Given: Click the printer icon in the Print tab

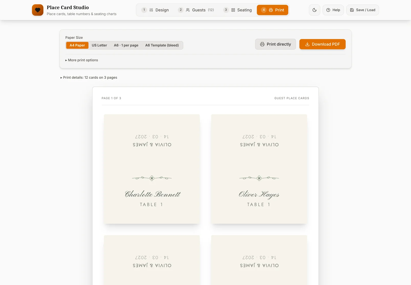Looking at the screenshot, I should click(271, 10).
